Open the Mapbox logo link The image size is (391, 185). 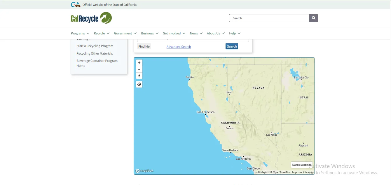point(144,171)
